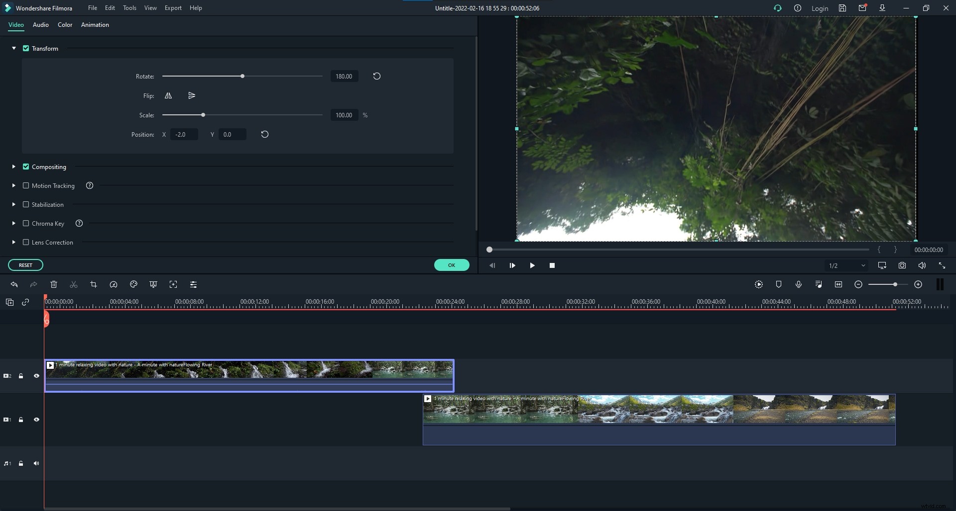Check the Chroma Key option

[26, 223]
